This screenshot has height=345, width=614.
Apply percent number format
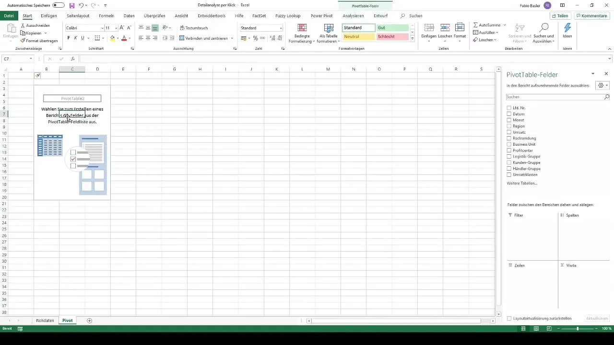(x=255, y=38)
